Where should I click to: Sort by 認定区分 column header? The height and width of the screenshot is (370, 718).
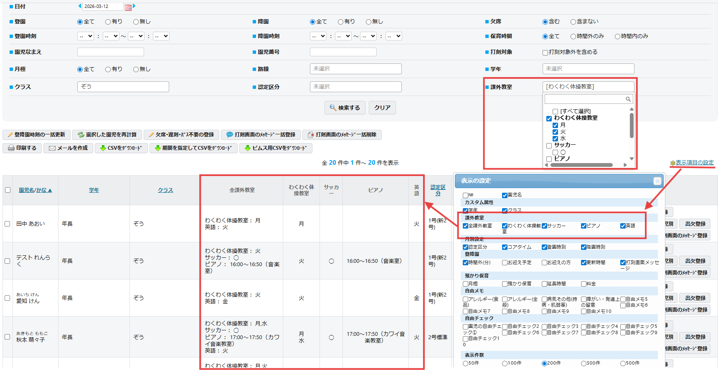(438, 190)
